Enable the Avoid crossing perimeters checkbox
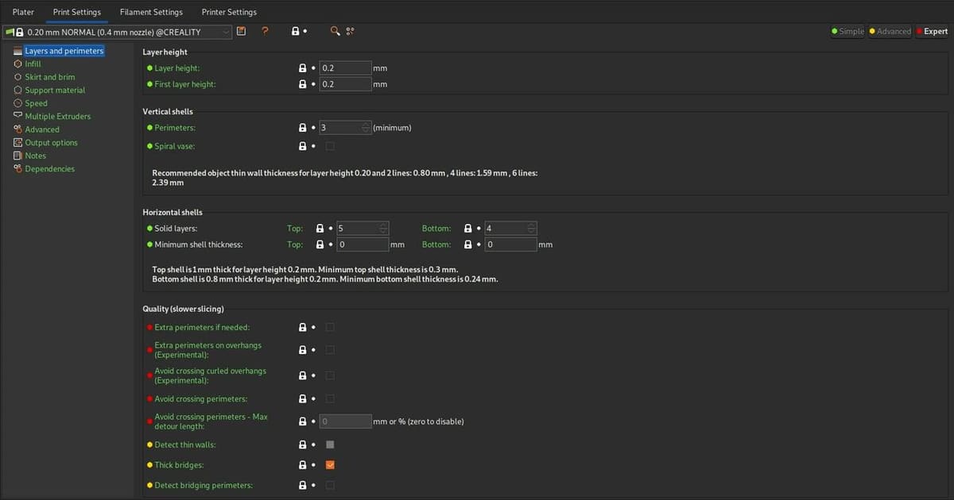 click(330, 399)
